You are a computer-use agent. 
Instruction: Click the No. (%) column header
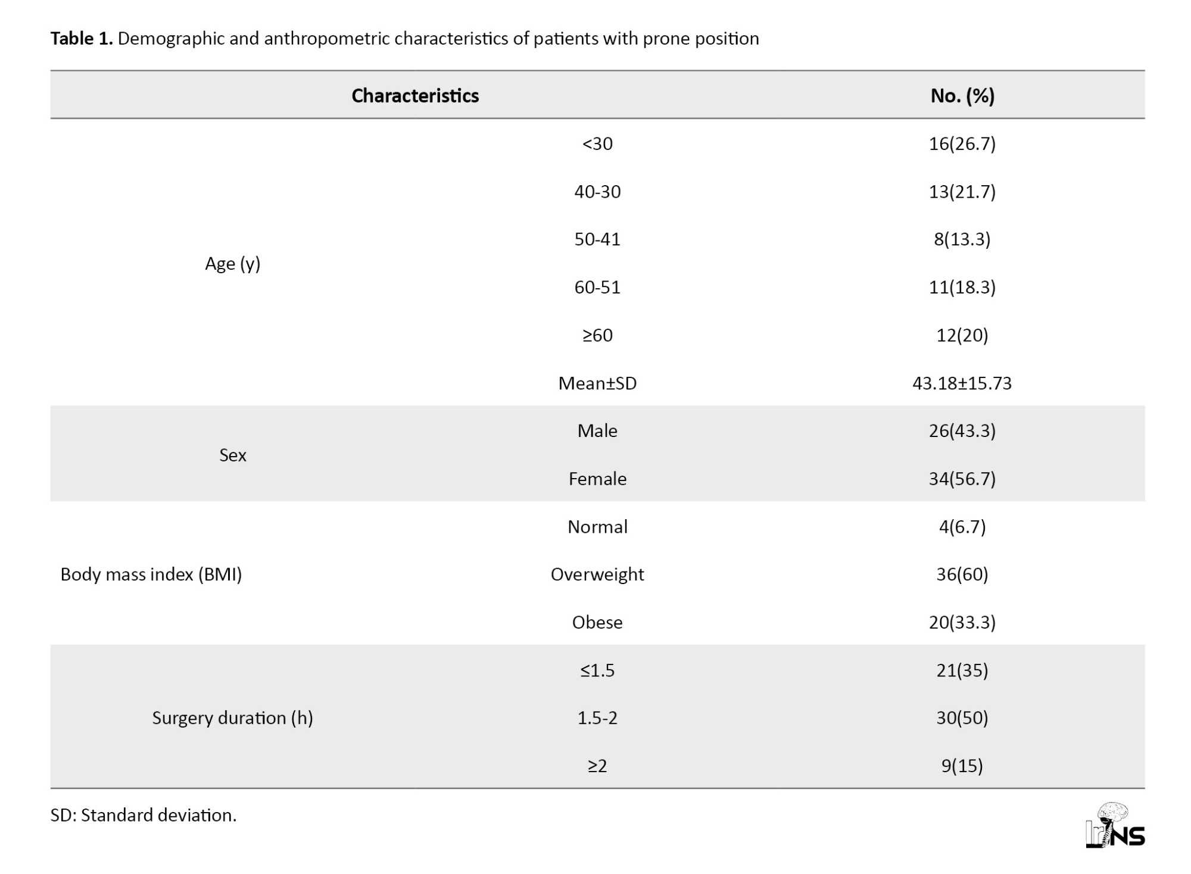962,96
